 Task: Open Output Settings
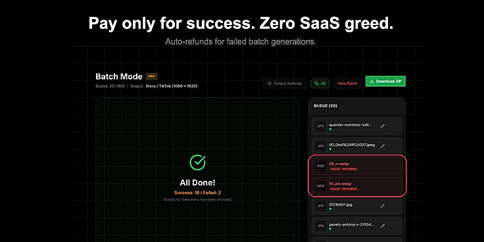[285, 84]
